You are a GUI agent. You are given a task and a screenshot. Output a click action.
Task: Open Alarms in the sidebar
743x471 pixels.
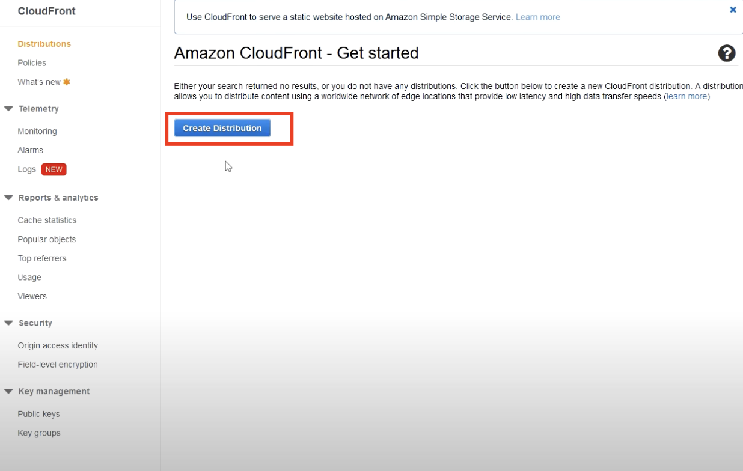[31, 150]
